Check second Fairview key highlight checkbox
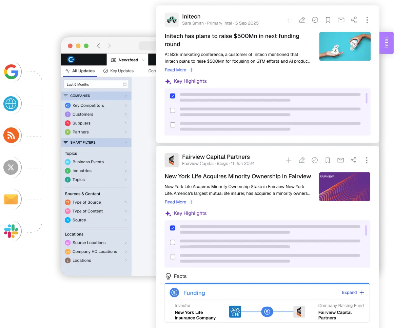The image size is (394, 328). point(173,242)
